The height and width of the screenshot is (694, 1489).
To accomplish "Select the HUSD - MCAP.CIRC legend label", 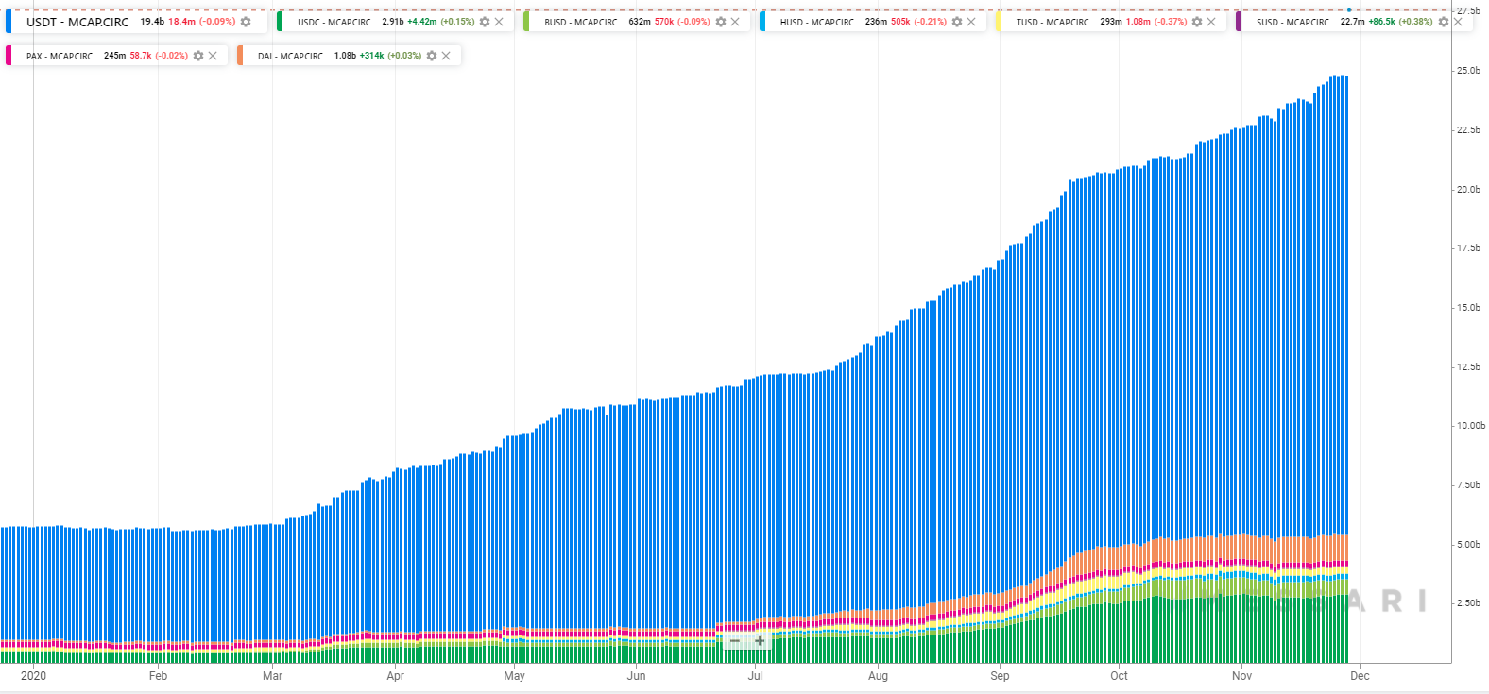I will (816, 22).
